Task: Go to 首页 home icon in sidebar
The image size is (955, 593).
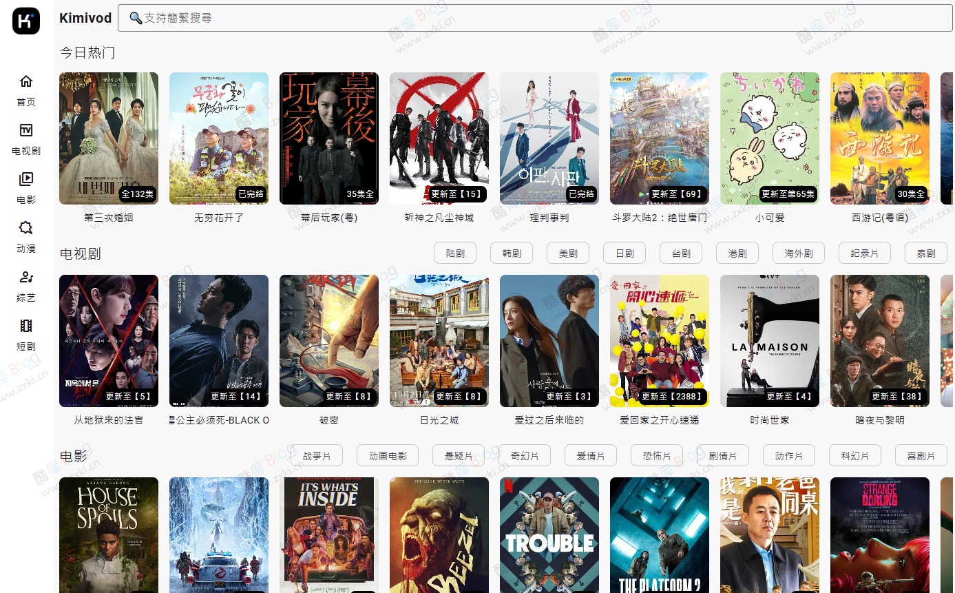Action: coord(26,82)
